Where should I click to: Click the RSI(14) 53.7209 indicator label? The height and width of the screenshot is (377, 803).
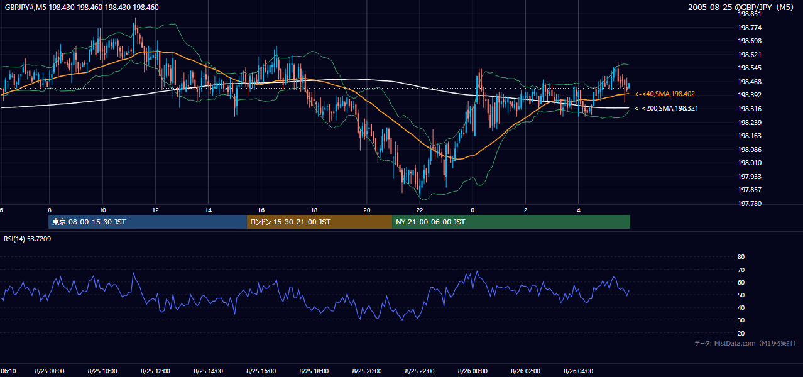point(28,239)
